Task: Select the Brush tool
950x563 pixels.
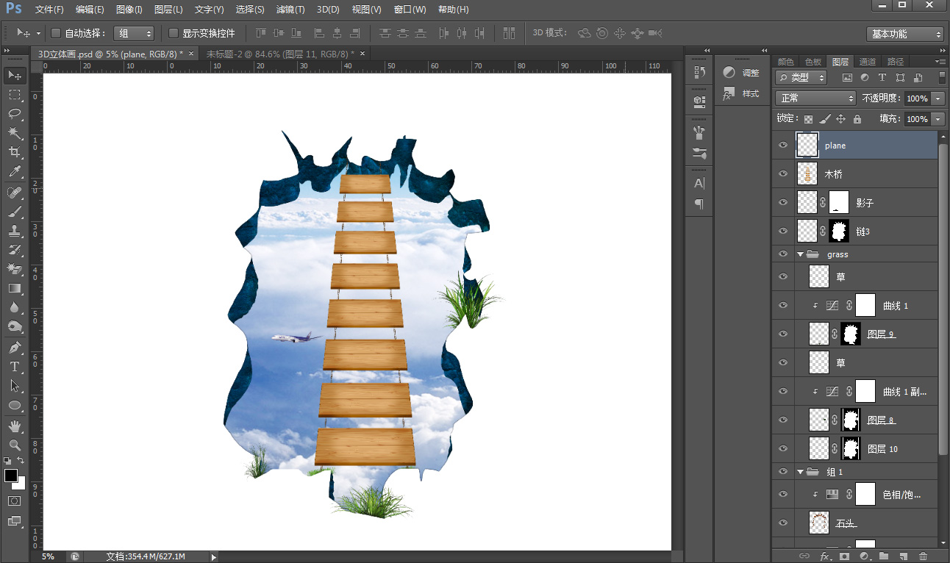Action: tap(15, 212)
